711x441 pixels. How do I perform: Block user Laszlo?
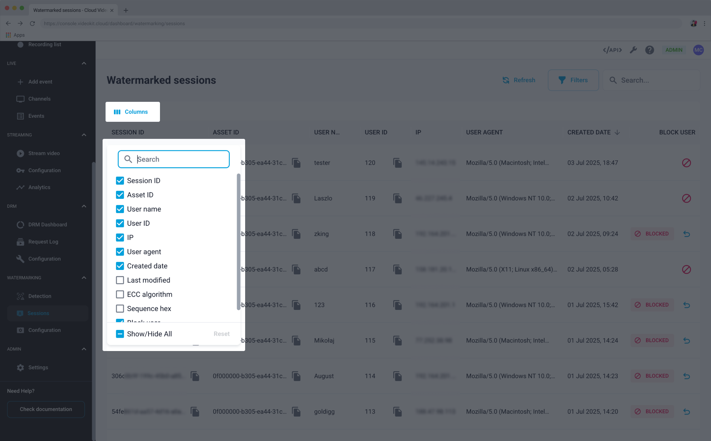point(686,198)
